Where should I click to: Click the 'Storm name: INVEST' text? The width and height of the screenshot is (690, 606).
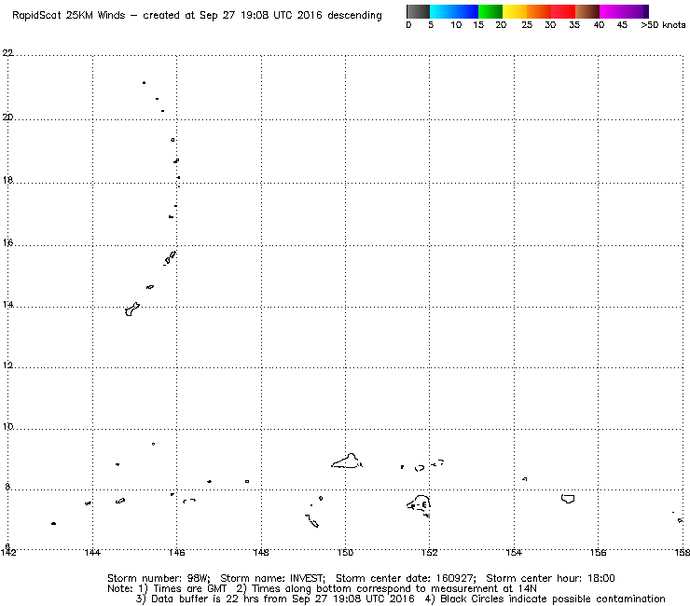click(272, 578)
